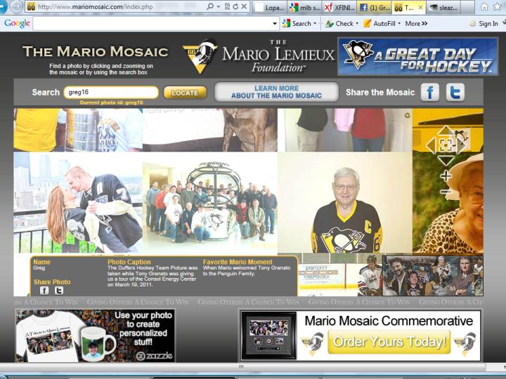Pan the mosaic up with the up arrow

point(446,131)
